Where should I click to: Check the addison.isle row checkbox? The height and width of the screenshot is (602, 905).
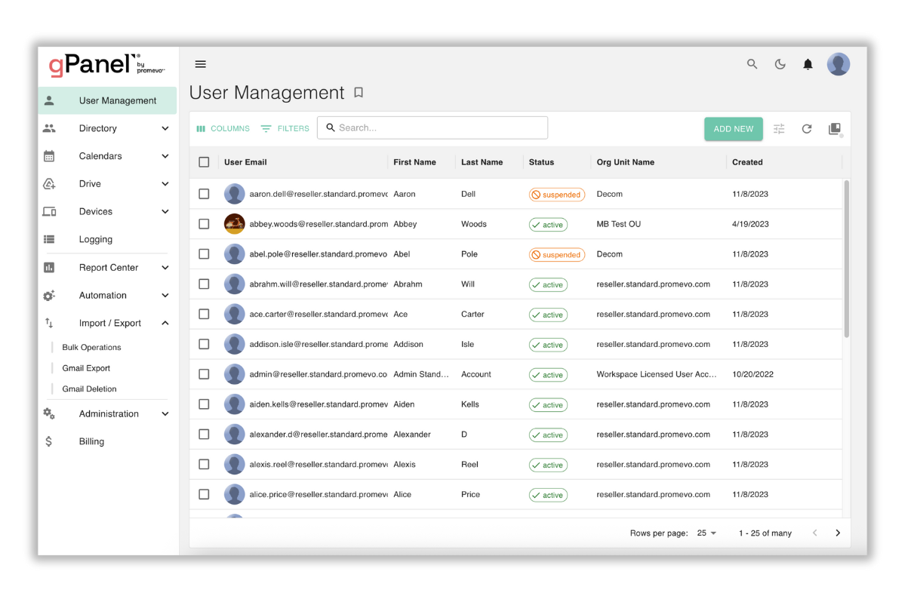tap(204, 344)
